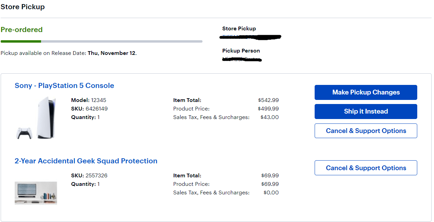Image resolution: width=434 pixels, height=222 pixels.
Task: Open the 2-Year Accidental Geek Squad Protection link
Action: 86,161
